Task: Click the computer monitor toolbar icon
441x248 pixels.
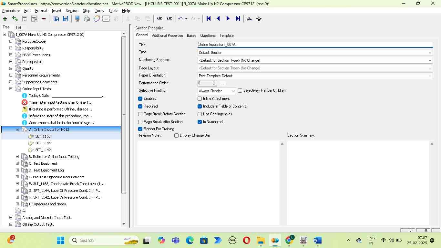Action: point(77,19)
